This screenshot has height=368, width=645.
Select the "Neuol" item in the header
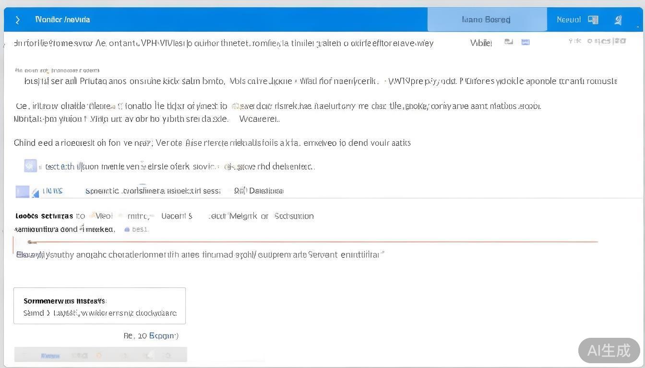tap(568, 20)
